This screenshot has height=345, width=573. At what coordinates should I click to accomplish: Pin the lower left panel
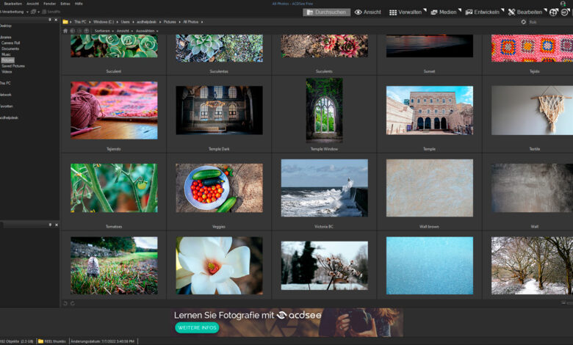pos(50,224)
